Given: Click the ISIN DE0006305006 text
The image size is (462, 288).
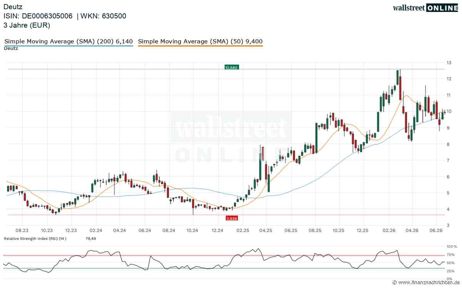Looking at the screenshot, I should tap(38, 16).
